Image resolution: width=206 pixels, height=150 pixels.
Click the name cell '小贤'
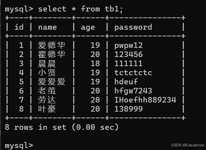pos(47,72)
